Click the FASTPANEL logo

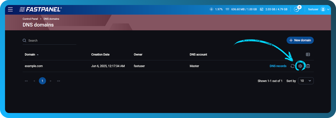(40, 9)
